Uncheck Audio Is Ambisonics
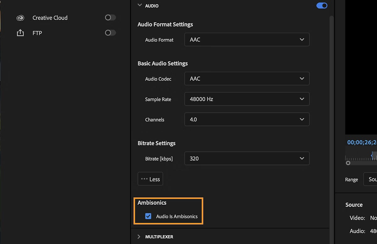This screenshot has width=377, height=244. [148, 216]
